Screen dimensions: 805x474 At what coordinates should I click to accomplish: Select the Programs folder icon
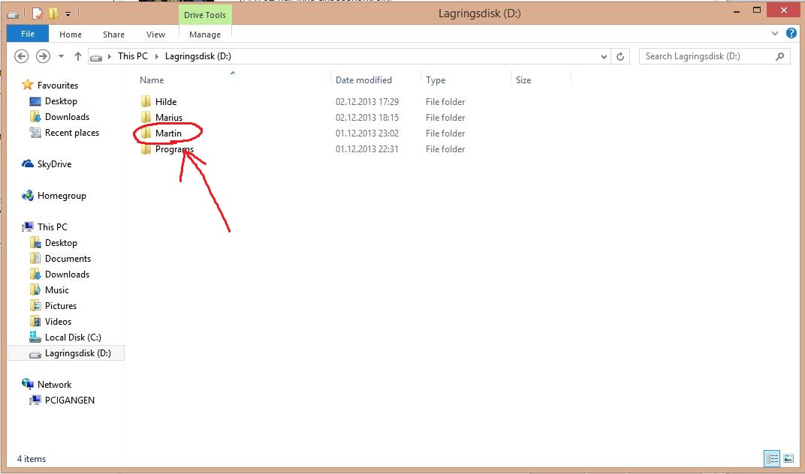coord(146,149)
